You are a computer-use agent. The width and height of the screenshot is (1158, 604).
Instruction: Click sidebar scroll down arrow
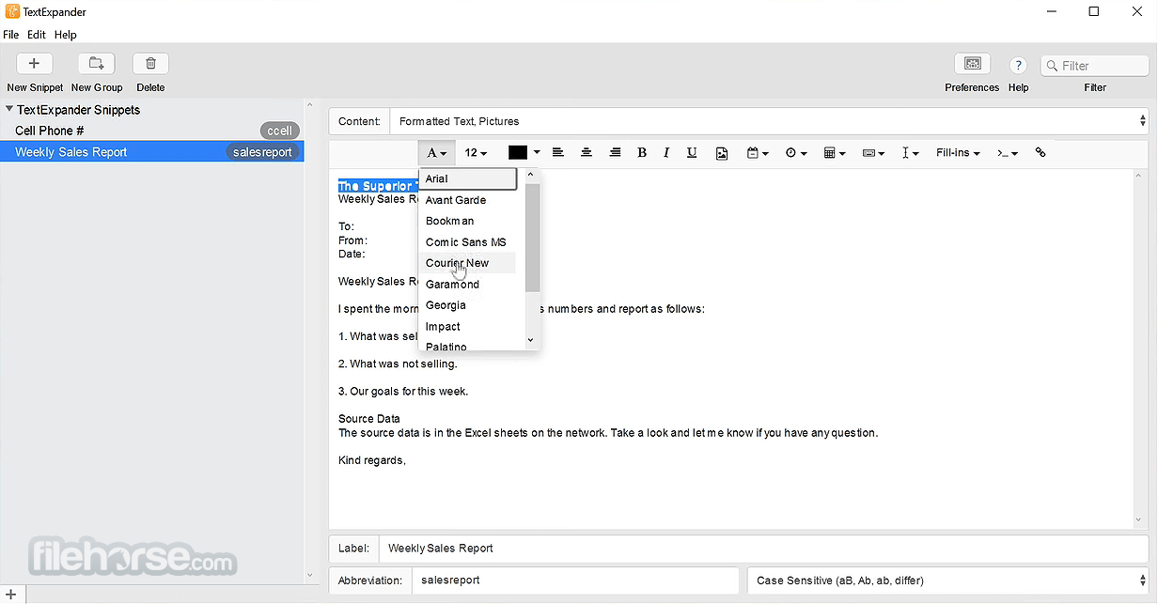pos(311,575)
